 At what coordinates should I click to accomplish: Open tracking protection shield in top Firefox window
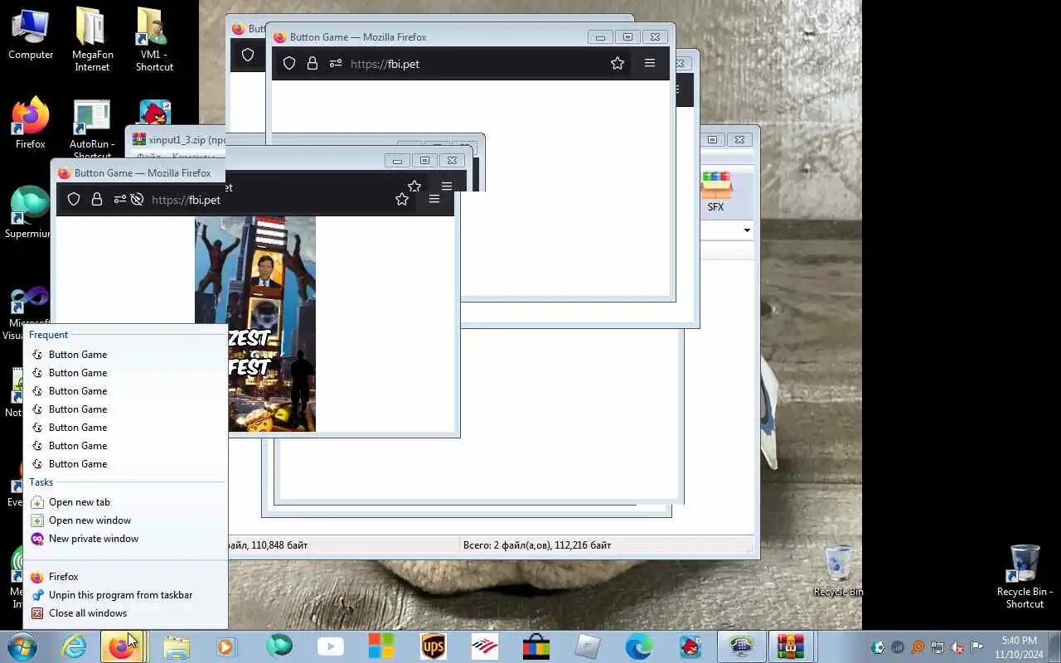click(x=289, y=63)
